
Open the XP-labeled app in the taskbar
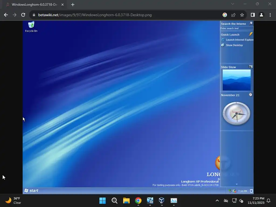tap(150, 201)
